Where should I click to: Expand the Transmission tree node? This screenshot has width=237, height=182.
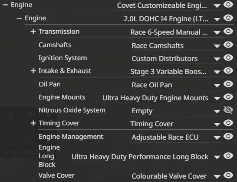tap(33, 32)
